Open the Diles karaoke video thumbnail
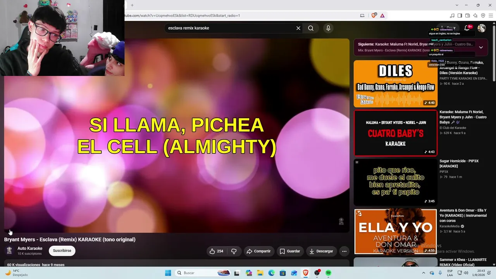This screenshot has height=279, width=496. pos(395,84)
